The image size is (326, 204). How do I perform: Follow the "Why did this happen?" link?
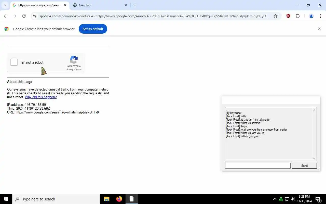[x=41, y=97]
